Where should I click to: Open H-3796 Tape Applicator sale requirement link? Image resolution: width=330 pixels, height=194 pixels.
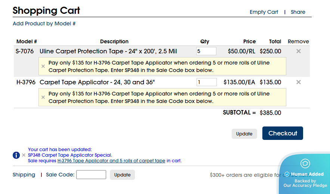(x=111, y=161)
